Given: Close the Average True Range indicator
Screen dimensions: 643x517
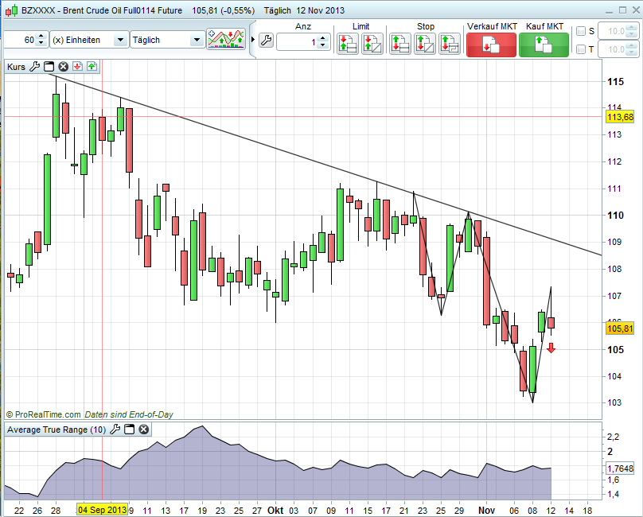Looking at the screenshot, I should coord(144,430).
